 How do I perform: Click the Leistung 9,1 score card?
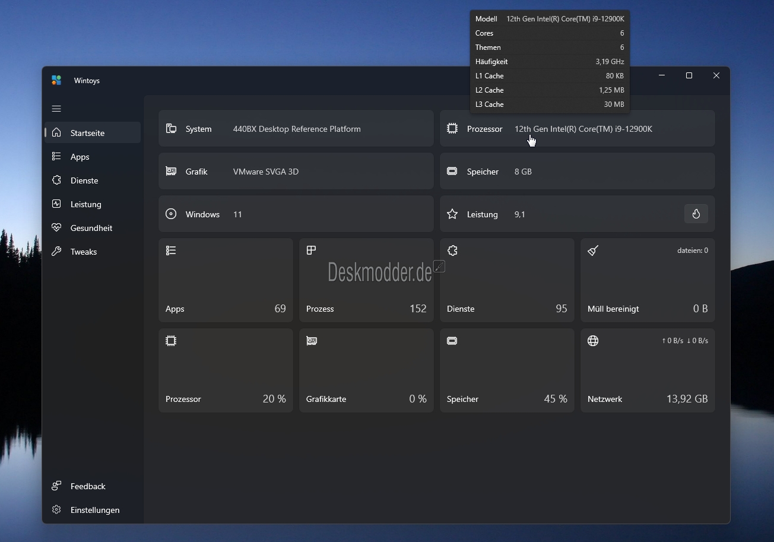pos(578,214)
